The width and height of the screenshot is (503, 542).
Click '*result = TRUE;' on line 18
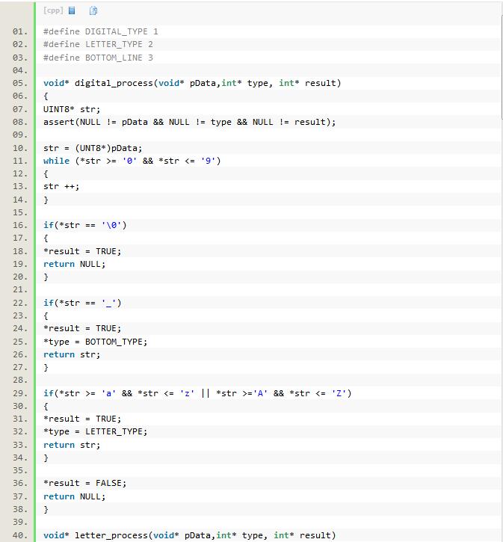(82, 251)
